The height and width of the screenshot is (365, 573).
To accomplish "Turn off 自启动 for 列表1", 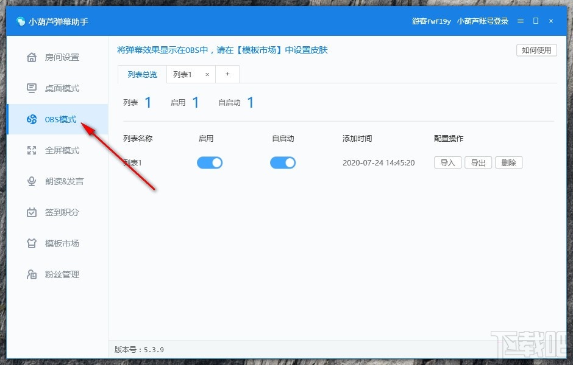I will pyautogui.click(x=283, y=162).
